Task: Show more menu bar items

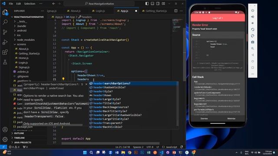Action: [41, 3]
